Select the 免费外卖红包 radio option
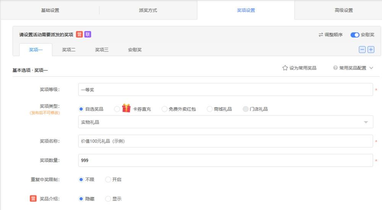 tap(165, 109)
